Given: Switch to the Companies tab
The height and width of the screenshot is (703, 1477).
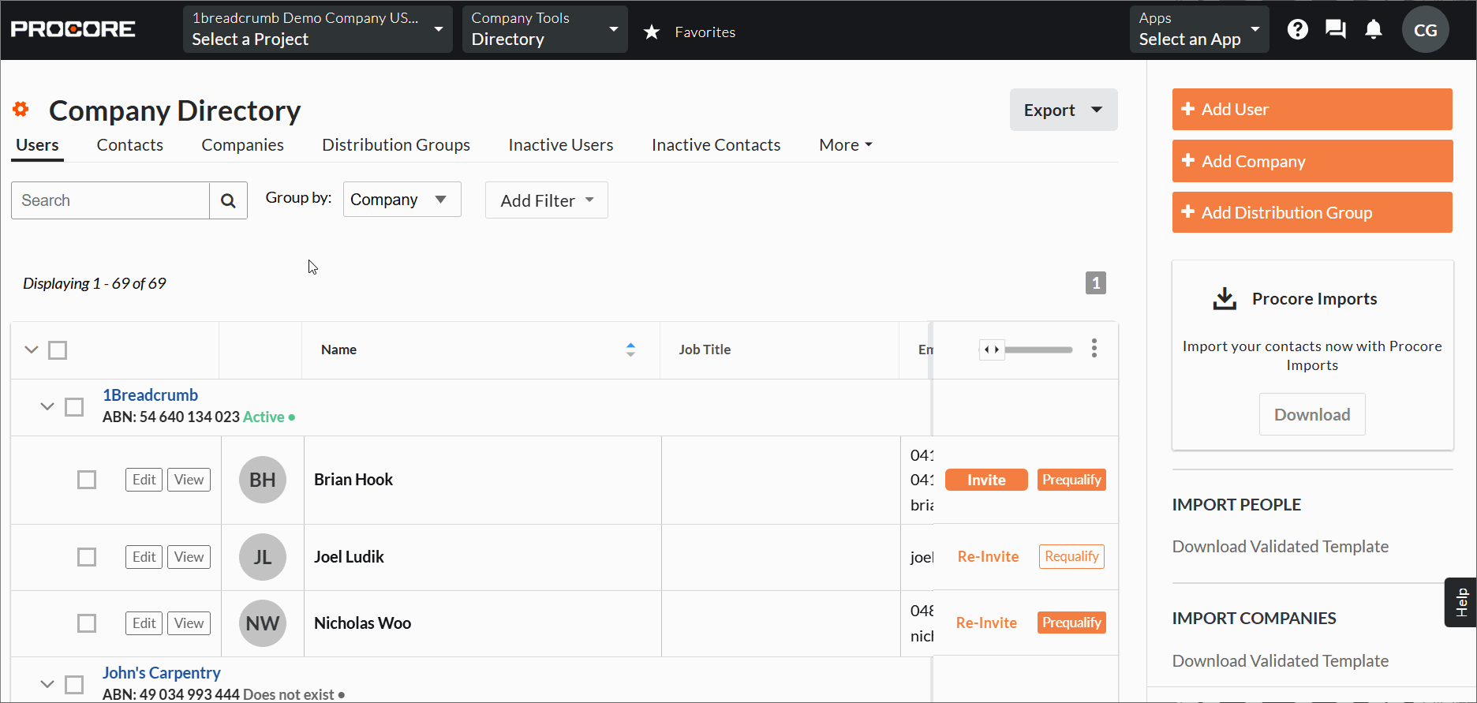Looking at the screenshot, I should tap(242, 145).
